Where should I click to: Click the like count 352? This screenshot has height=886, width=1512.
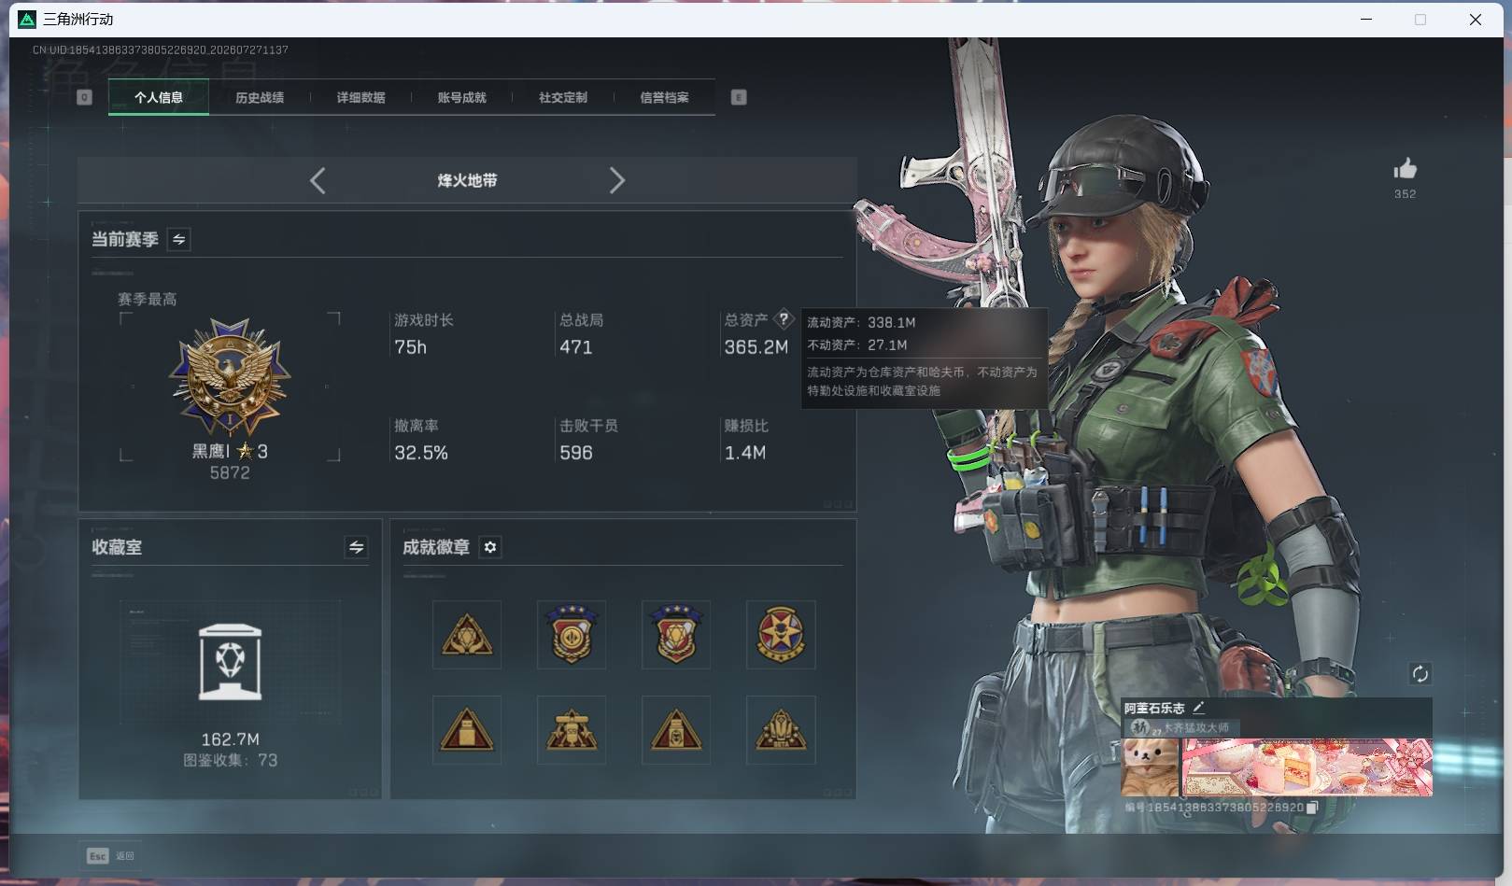tap(1405, 194)
